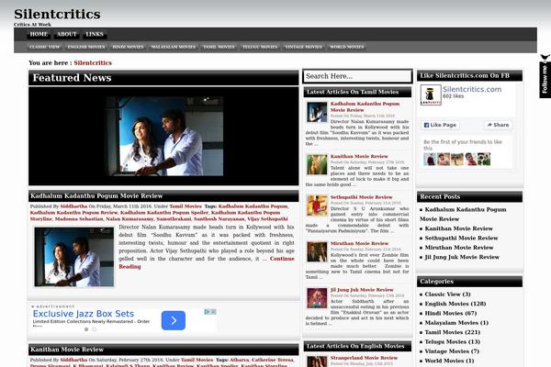Select Hindi Movies (67) in Categories

click(451, 313)
